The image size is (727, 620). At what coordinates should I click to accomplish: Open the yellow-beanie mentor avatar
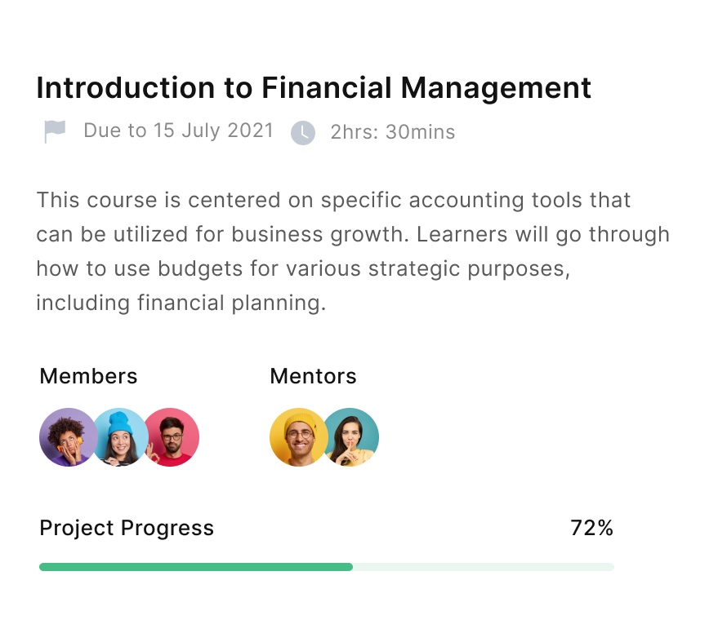(297, 437)
